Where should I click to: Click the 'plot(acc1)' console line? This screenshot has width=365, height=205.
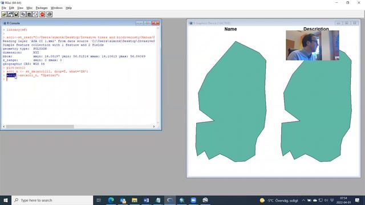pyautogui.click(x=16, y=68)
